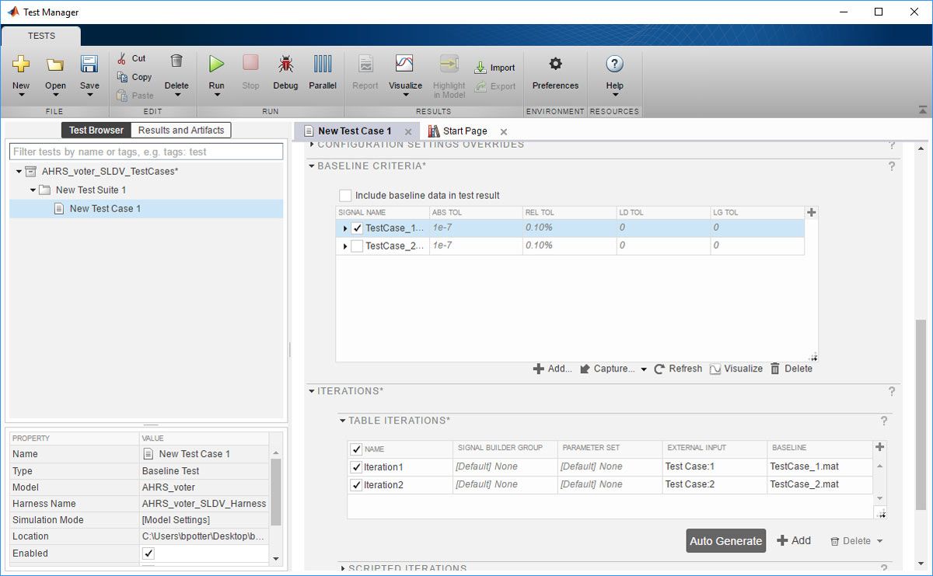Click the Filter tests search field
This screenshot has width=933, height=576.
click(146, 152)
